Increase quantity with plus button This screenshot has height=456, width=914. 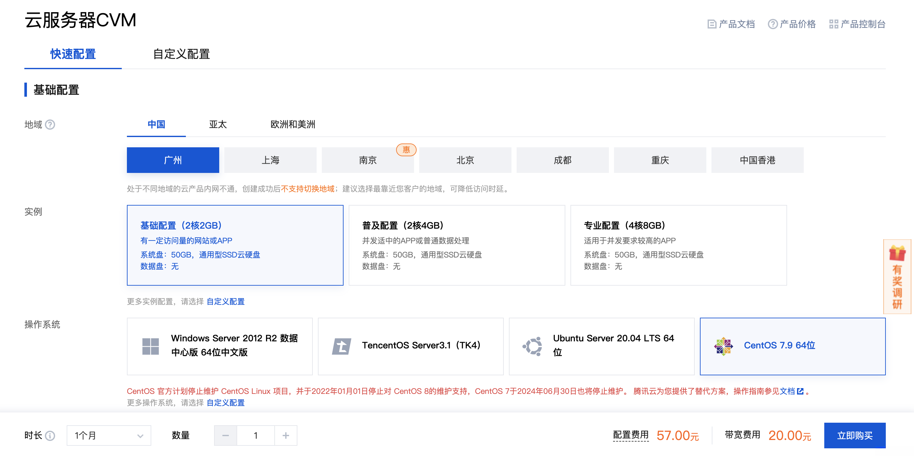click(286, 436)
